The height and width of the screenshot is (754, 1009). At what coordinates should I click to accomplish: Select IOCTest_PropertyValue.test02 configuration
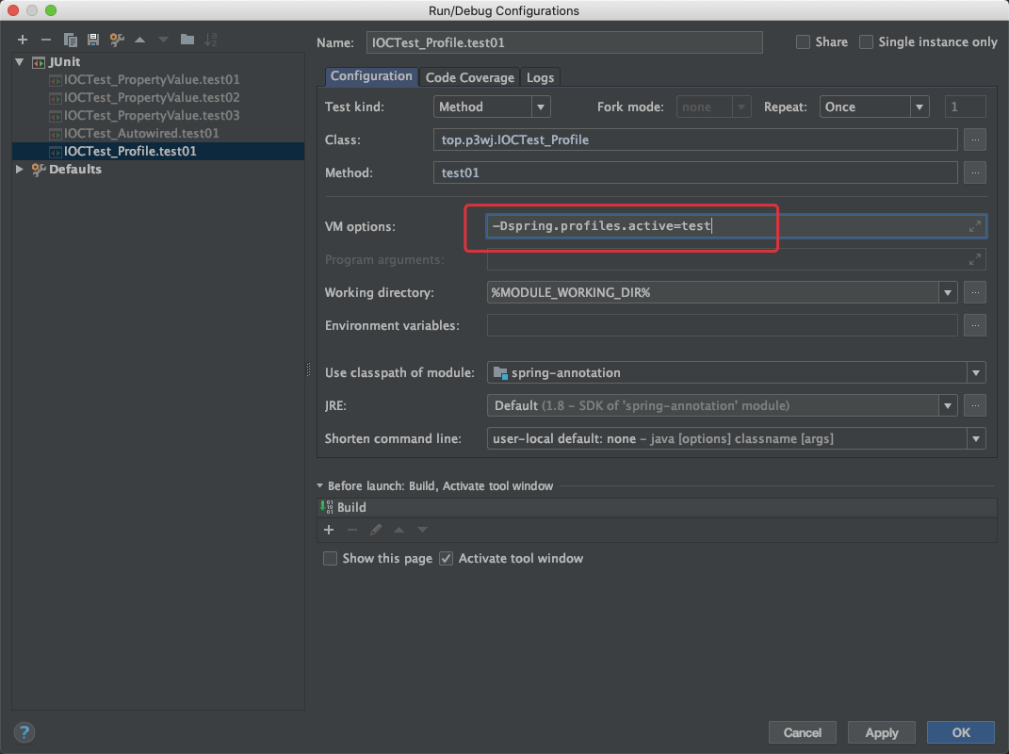(x=158, y=97)
